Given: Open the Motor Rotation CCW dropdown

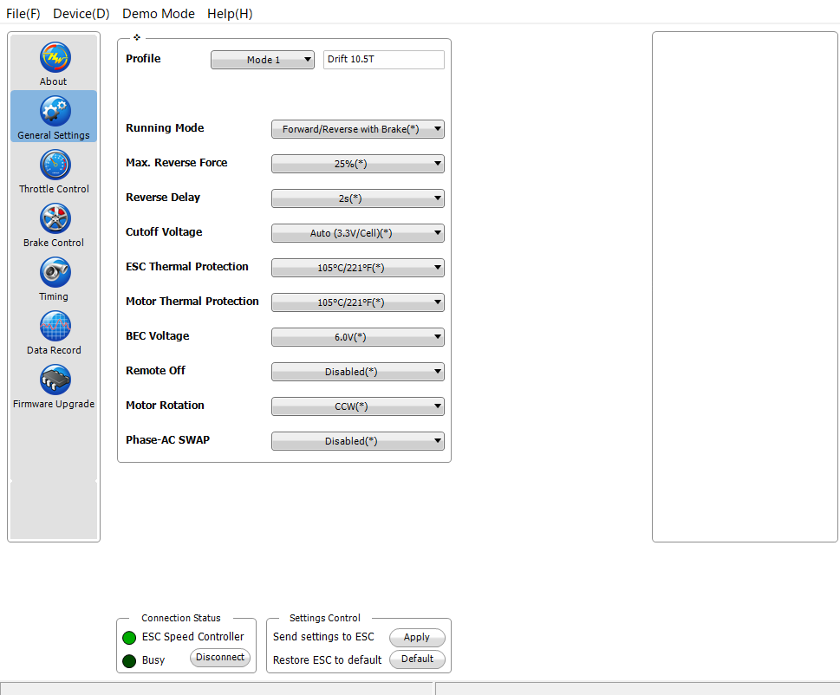Looking at the screenshot, I should pos(357,406).
